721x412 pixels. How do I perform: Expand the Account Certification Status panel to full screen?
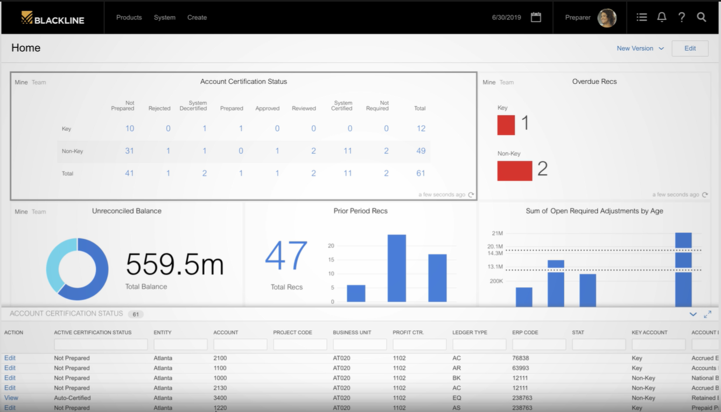coord(708,314)
